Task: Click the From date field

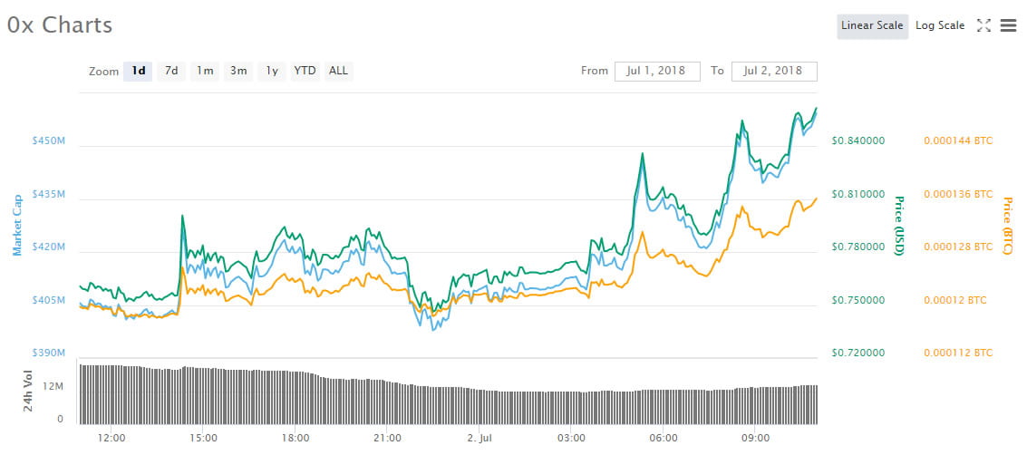Action: [x=656, y=71]
